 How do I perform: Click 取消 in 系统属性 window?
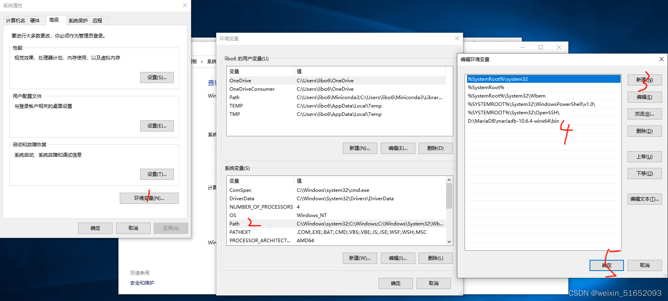click(x=133, y=228)
